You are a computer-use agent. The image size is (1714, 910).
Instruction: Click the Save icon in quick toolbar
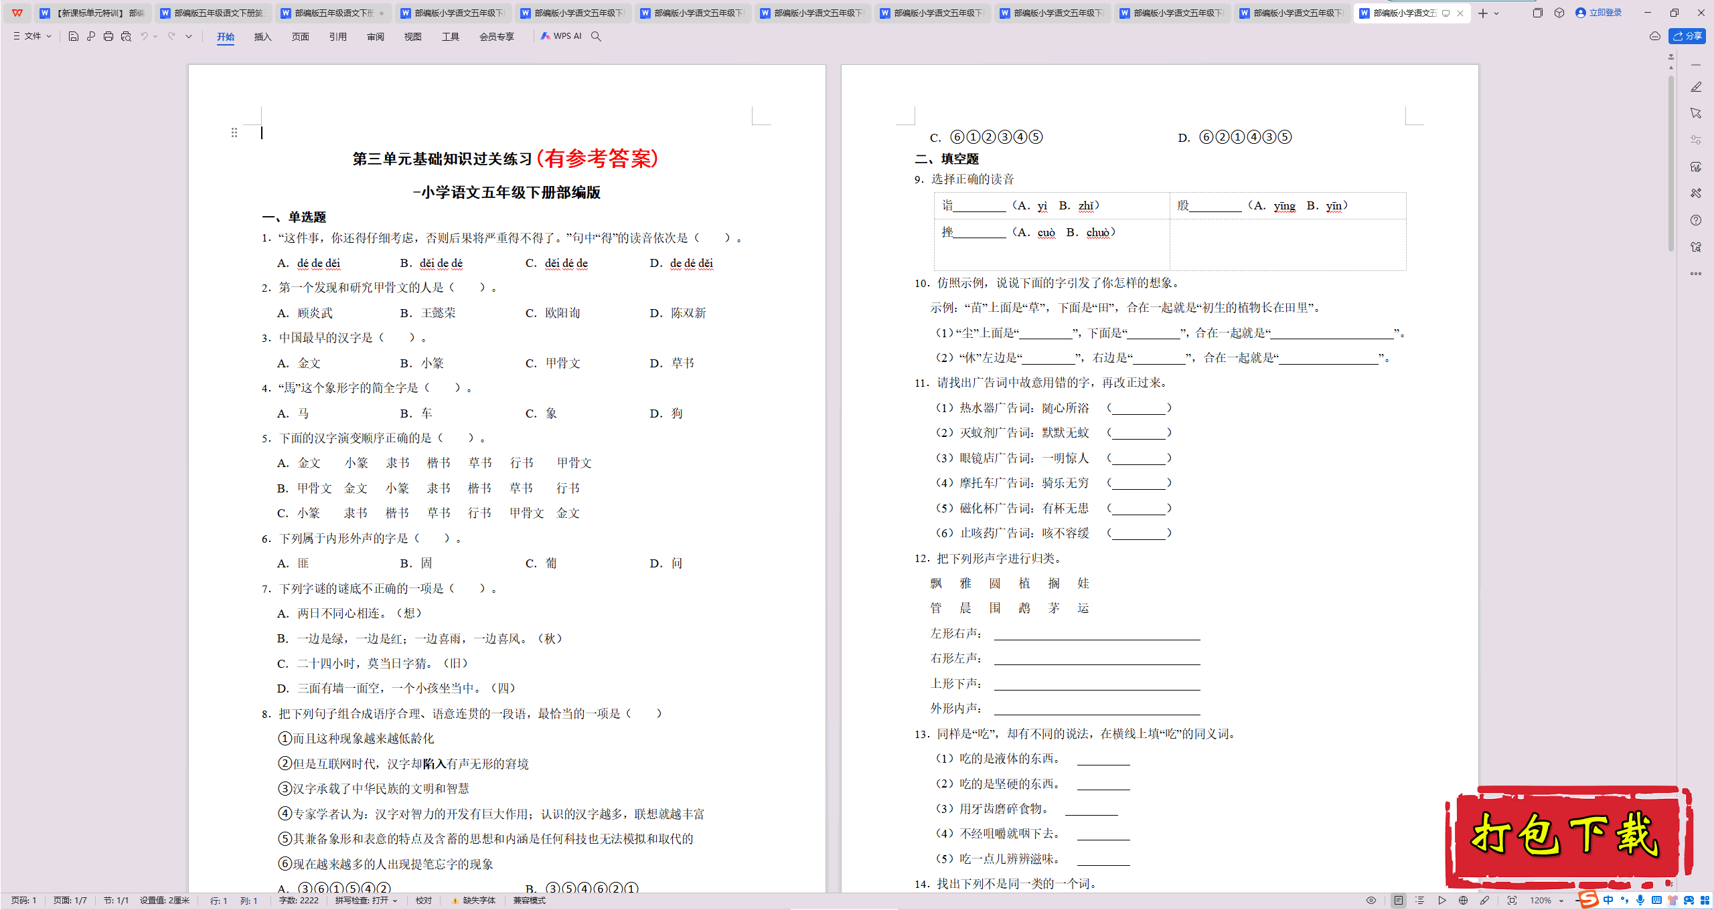pyautogui.click(x=74, y=36)
